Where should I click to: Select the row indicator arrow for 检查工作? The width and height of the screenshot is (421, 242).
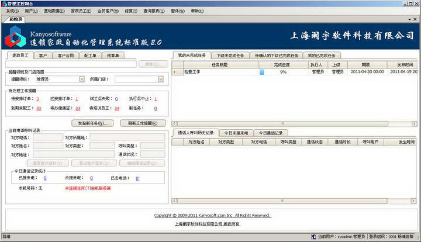[177, 72]
